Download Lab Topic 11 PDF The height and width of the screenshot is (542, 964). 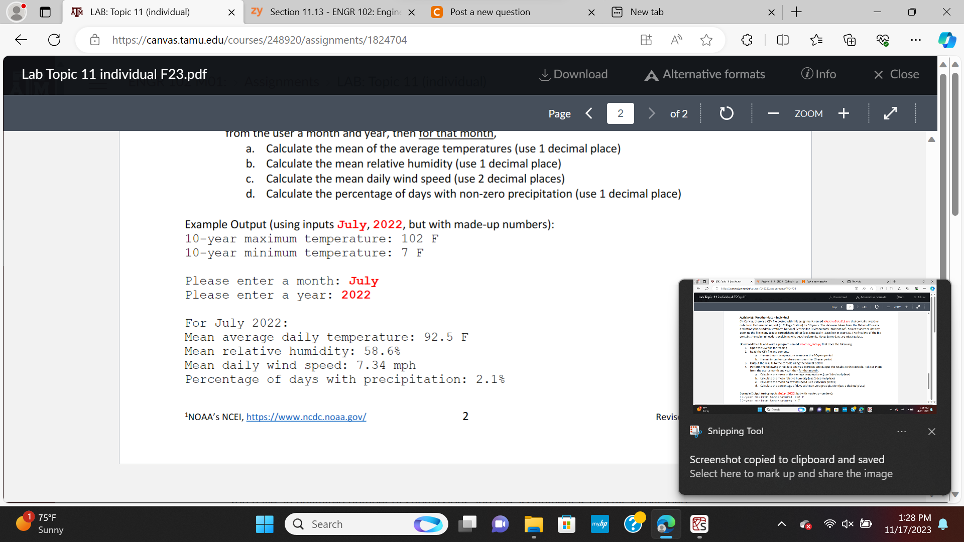click(x=573, y=74)
